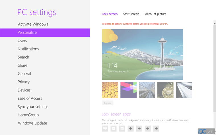The width and height of the screenshot is (216, 135).
Task: Open the Account picture tab
Action: coord(156,14)
